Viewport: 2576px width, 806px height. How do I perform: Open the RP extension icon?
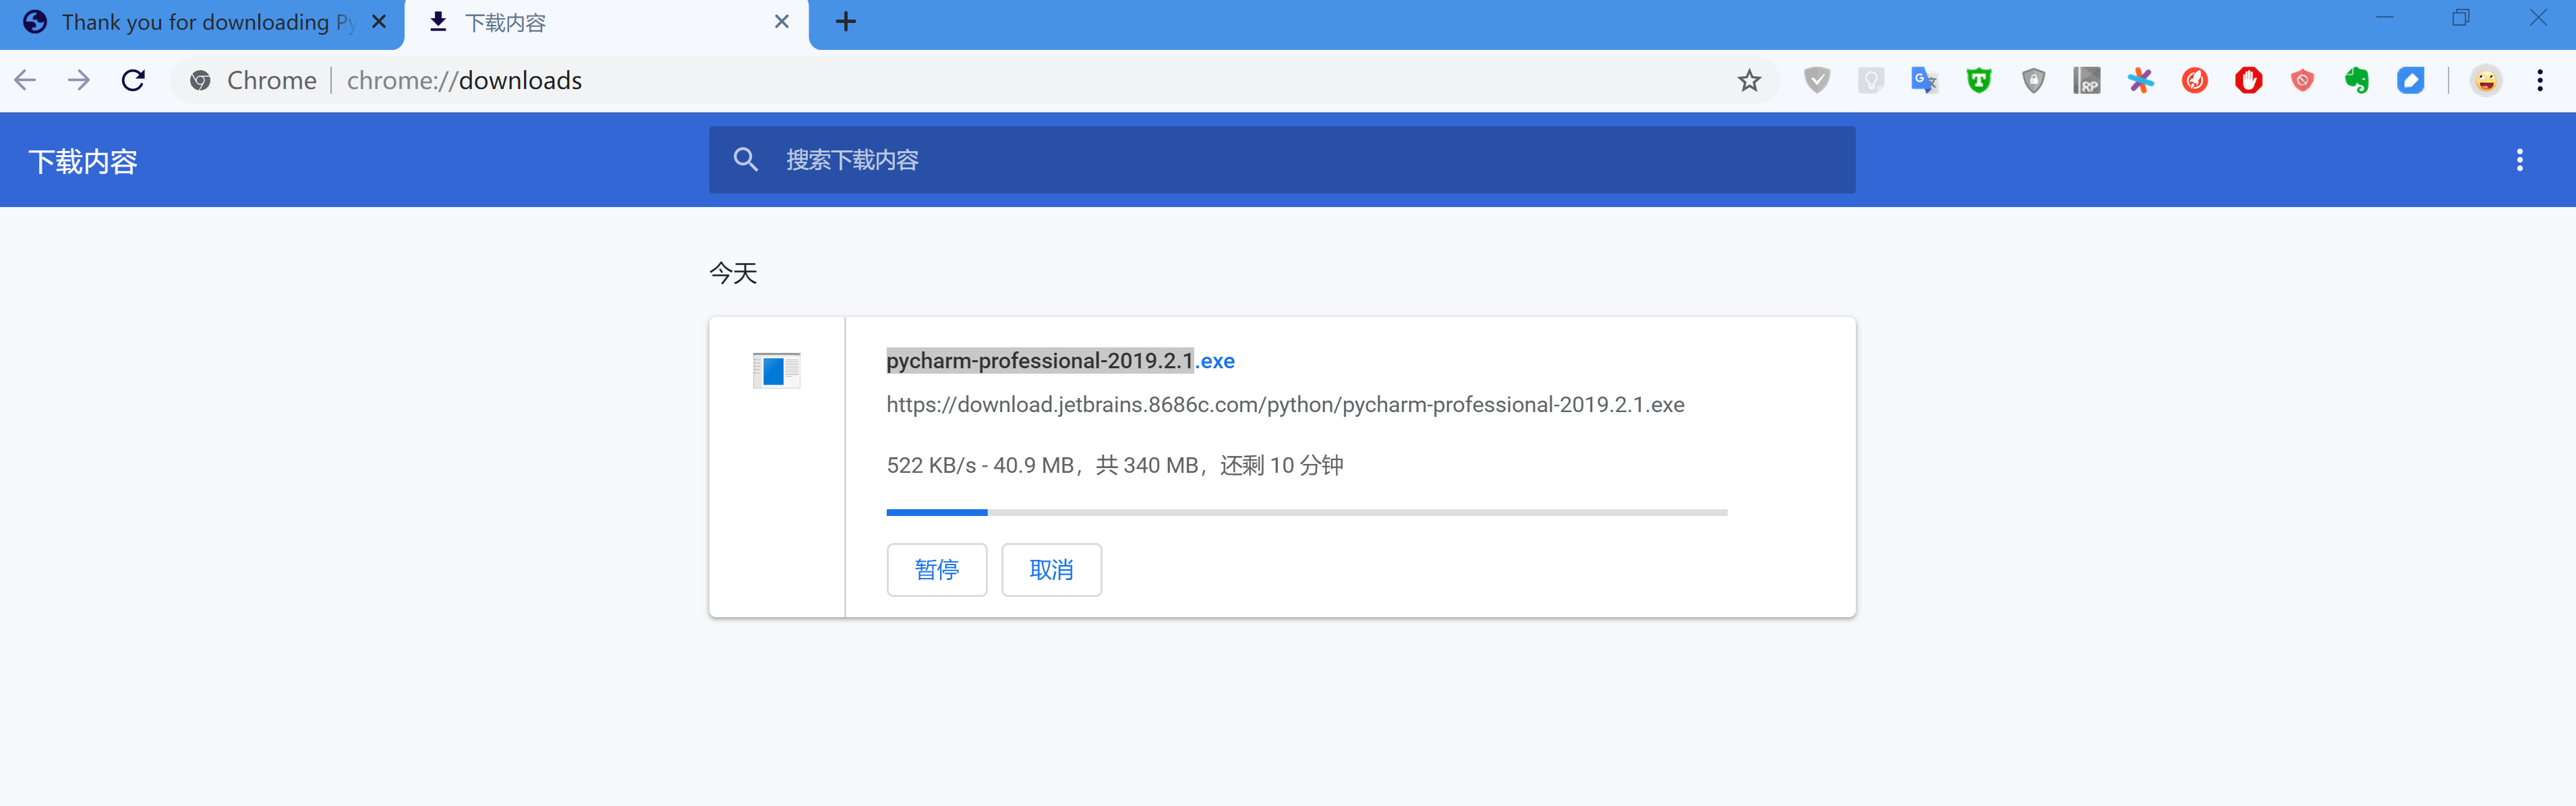point(2087,80)
